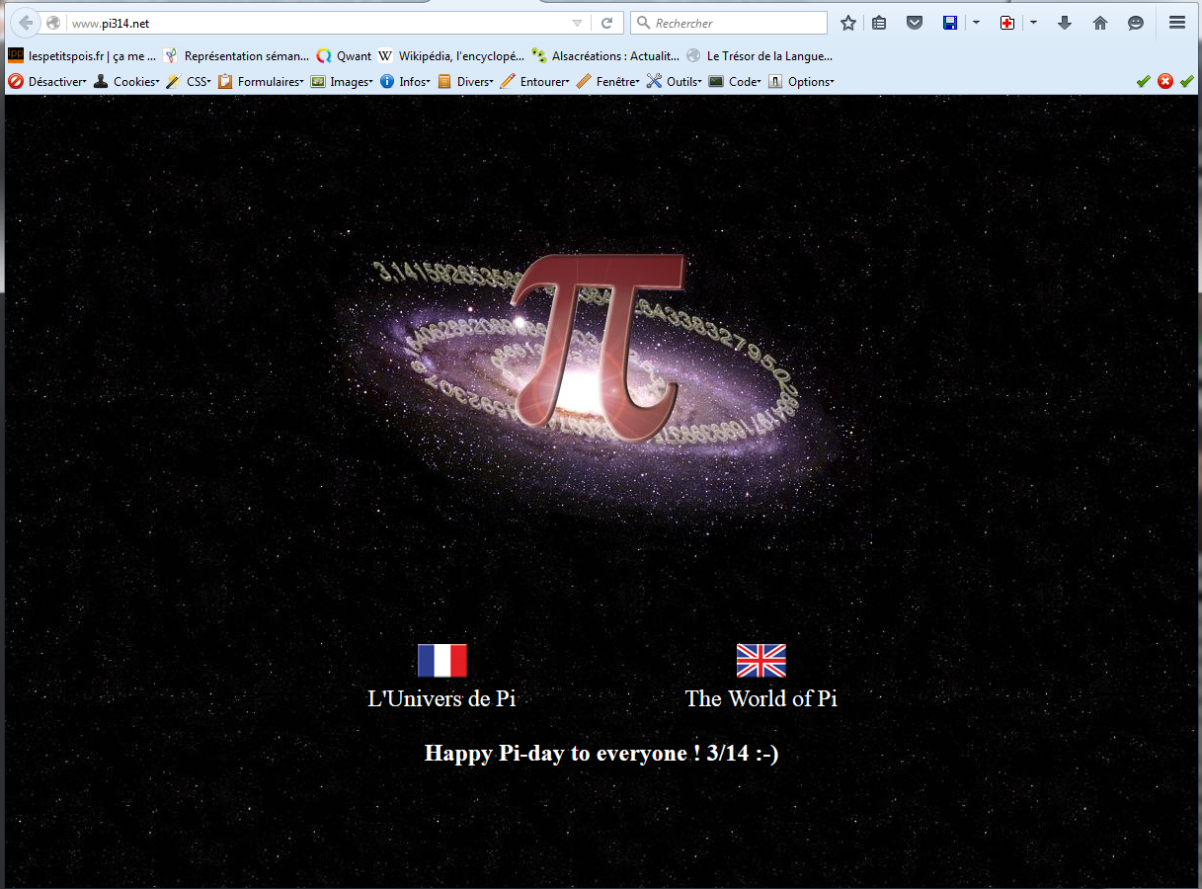Click the browser back arrow button
Viewport: 1202px width, 889px height.
click(x=26, y=23)
